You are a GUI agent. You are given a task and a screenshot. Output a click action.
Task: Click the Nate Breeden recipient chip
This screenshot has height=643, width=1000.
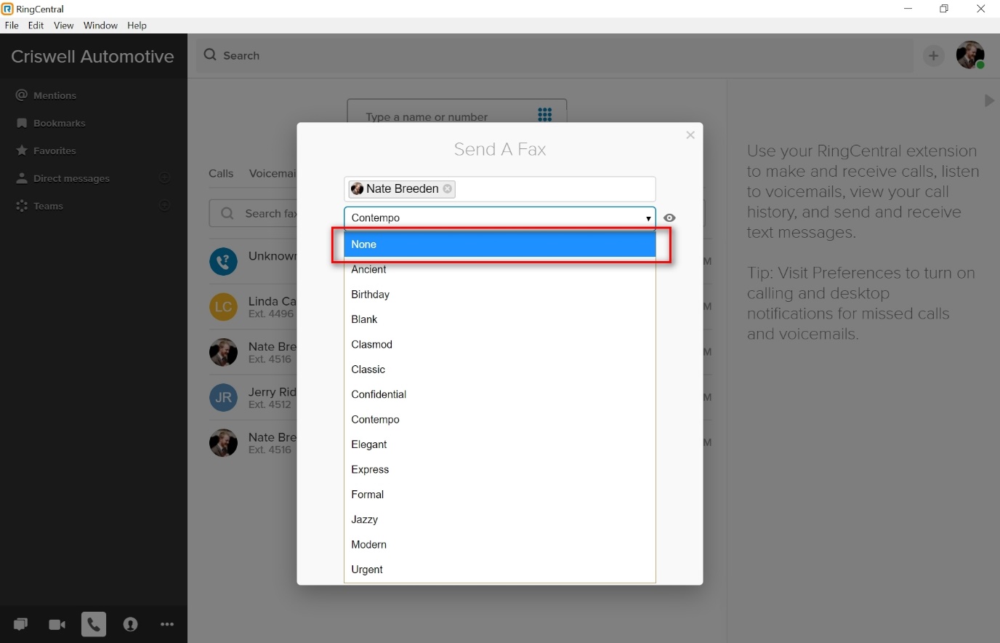coord(402,188)
